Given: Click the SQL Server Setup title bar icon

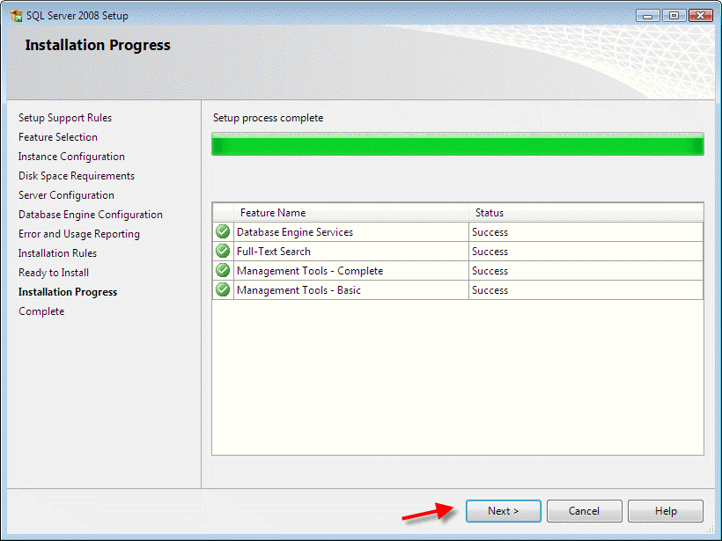Looking at the screenshot, I should click(x=16, y=16).
